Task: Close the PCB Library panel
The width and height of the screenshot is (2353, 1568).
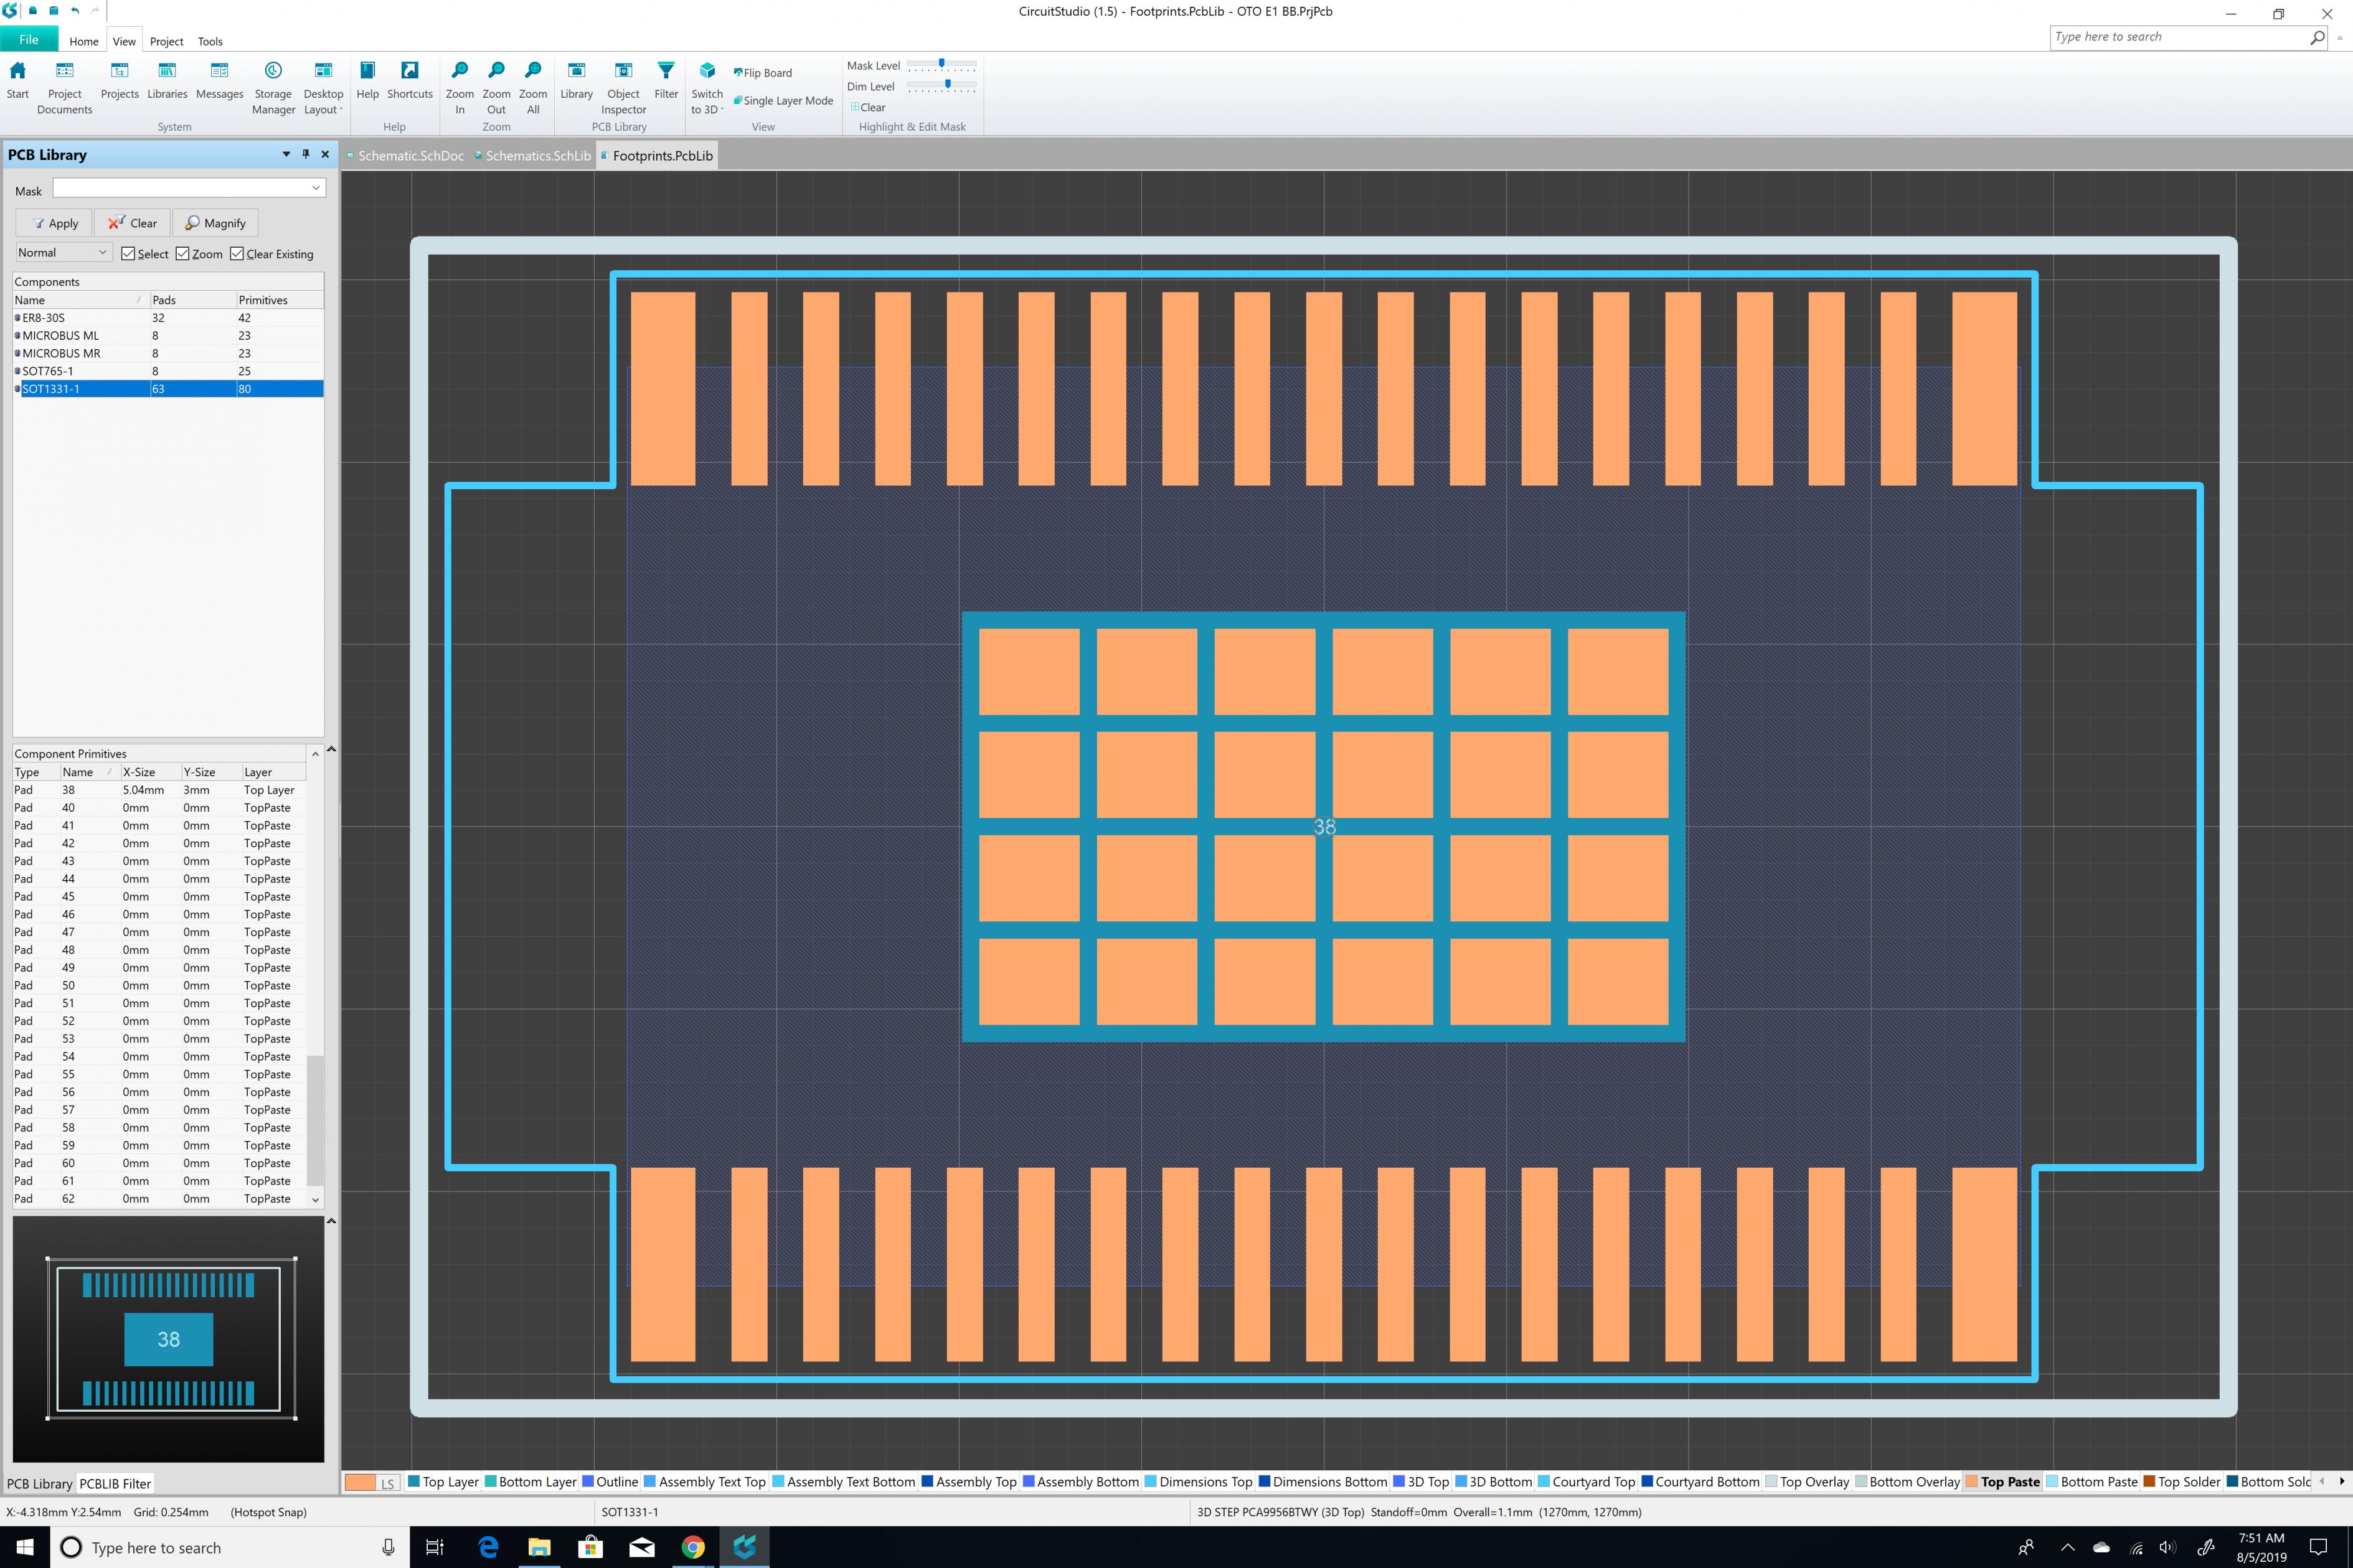Action: (325, 154)
